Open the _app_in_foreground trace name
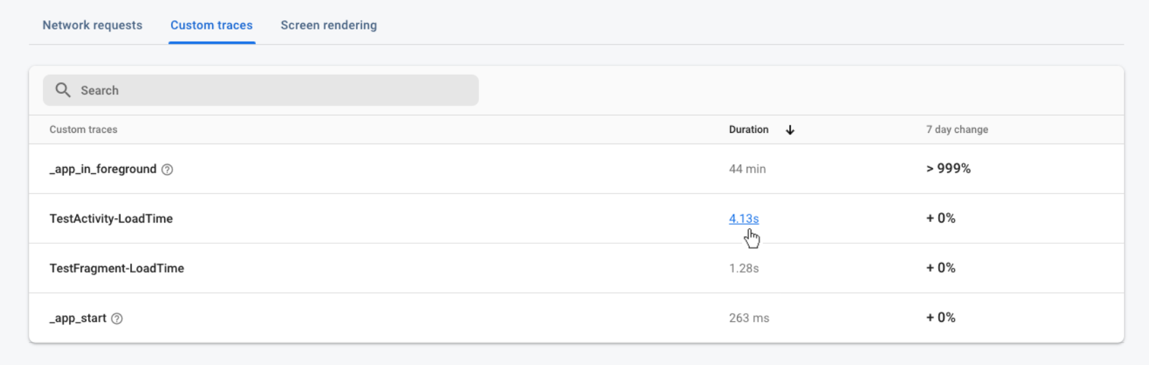The image size is (1149, 365). (103, 169)
